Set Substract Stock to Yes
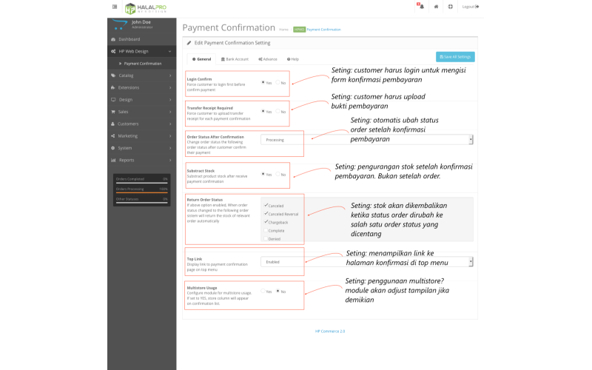The width and height of the screenshot is (592, 370). click(x=263, y=174)
